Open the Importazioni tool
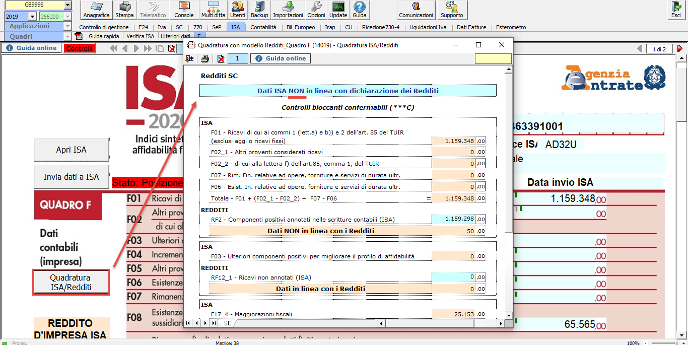The height and width of the screenshot is (345, 688). (x=288, y=10)
